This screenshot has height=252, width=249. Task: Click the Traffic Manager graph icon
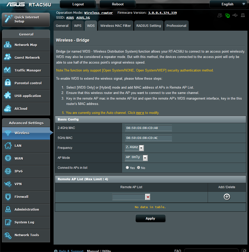click(x=7, y=70)
